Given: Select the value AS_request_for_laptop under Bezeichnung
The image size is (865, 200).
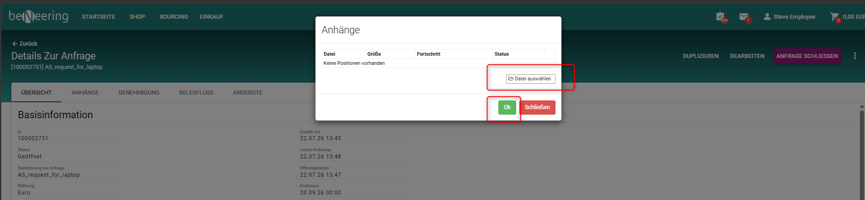Looking at the screenshot, I should [49, 175].
